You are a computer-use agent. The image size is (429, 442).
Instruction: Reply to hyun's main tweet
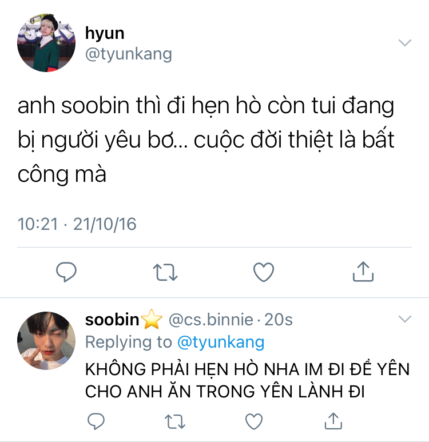pos(66,272)
